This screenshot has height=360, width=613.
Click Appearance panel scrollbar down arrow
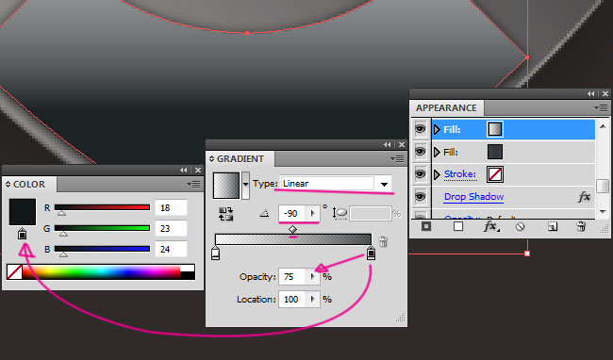pyautogui.click(x=603, y=212)
